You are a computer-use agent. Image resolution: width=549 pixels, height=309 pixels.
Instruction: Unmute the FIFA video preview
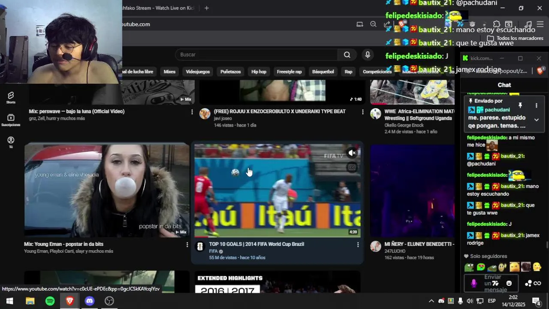[x=352, y=153]
